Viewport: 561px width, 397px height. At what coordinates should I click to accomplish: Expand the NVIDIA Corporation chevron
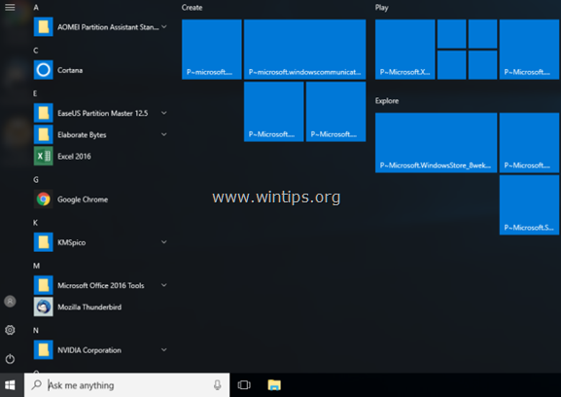coord(164,349)
